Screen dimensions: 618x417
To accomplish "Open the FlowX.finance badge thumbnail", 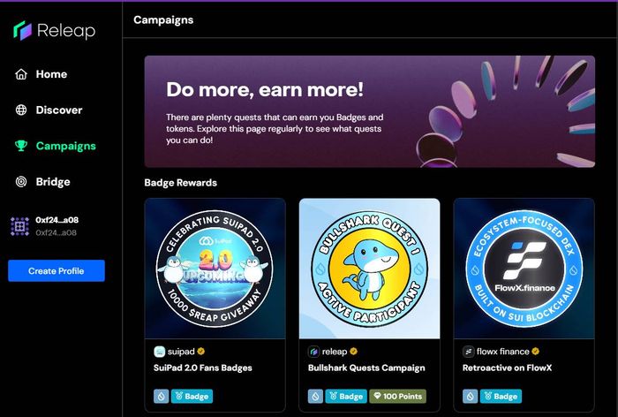I will [524, 269].
